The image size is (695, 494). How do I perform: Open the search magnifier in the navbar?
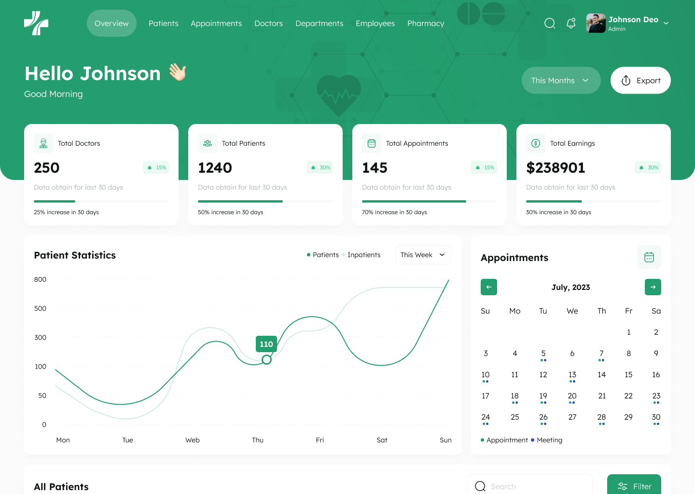[x=550, y=23]
